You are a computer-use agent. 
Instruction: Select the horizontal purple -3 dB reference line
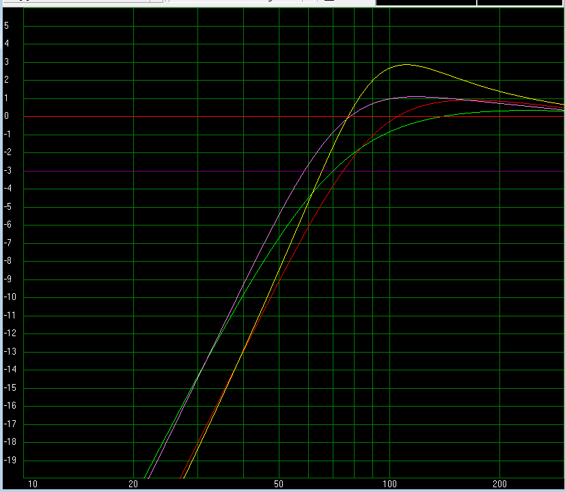click(x=294, y=172)
